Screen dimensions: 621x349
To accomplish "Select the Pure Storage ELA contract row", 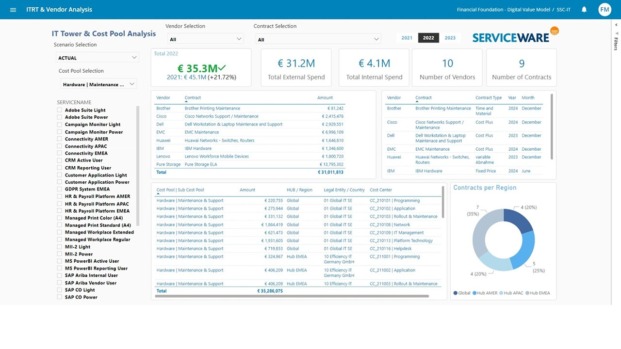I will click(x=250, y=164).
